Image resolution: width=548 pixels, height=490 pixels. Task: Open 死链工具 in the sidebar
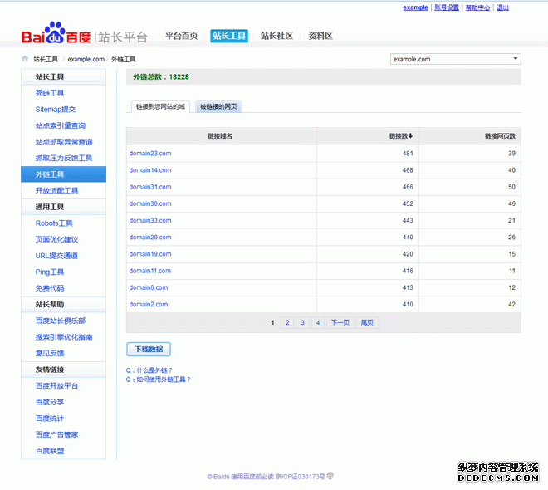click(50, 93)
